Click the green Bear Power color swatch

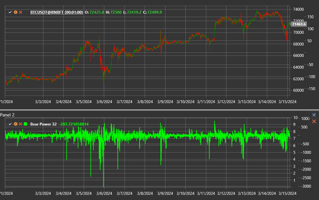pyautogui.click(x=25, y=124)
